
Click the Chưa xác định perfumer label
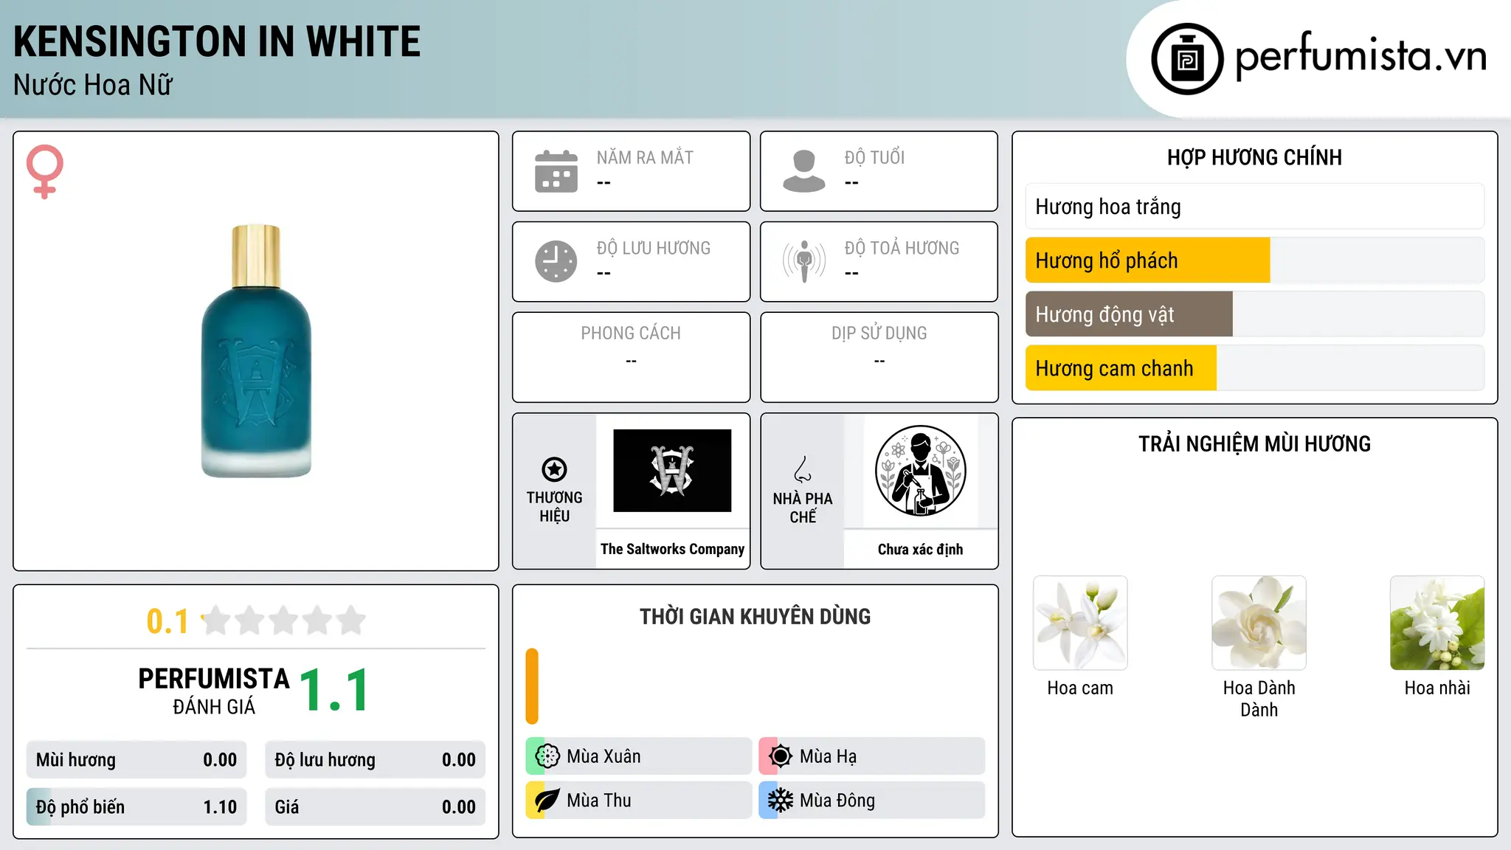920,549
